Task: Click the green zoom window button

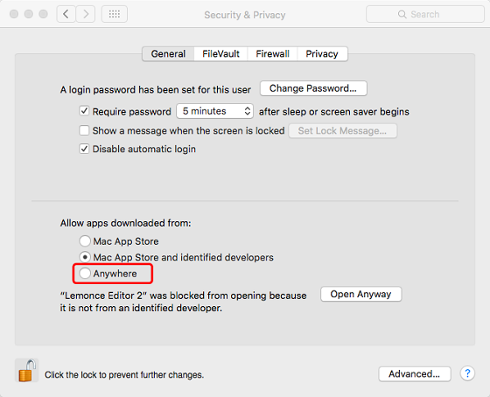Action: (43, 14)
